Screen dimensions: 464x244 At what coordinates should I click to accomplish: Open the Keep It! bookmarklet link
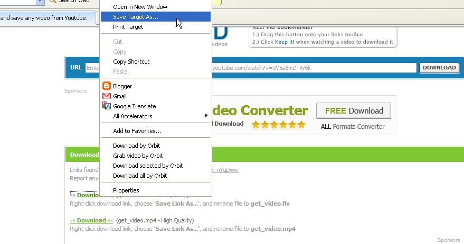tap(285, 42)
